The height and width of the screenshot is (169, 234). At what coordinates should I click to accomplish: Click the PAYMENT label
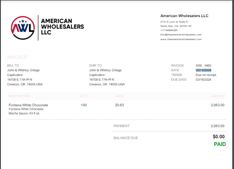click(x=121, y=126)
